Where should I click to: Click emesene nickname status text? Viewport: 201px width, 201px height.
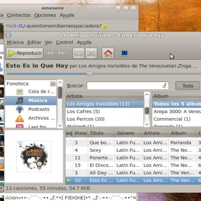click(x=54, y=26)
